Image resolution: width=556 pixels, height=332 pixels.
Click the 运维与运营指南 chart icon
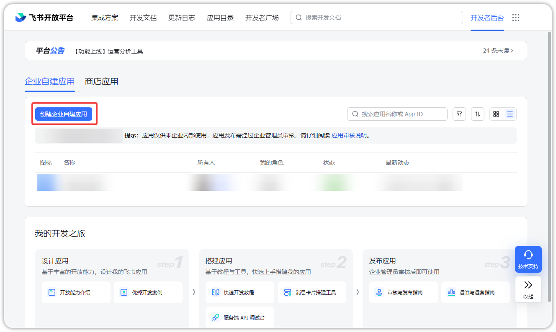451,292
